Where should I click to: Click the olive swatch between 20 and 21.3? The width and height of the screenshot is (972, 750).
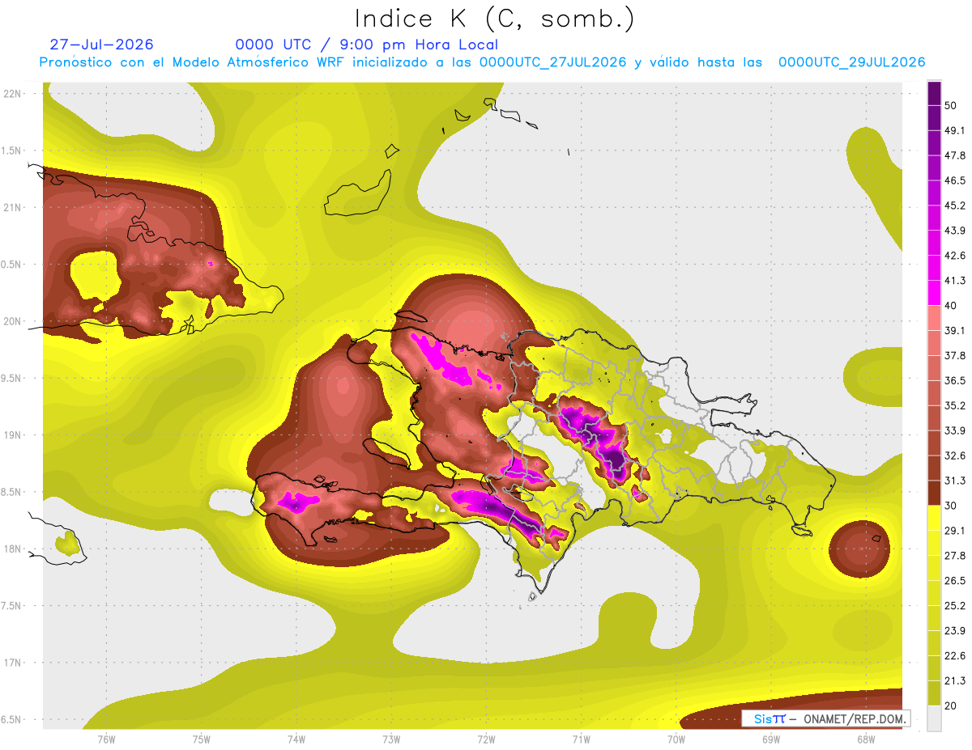click(934, 693)
